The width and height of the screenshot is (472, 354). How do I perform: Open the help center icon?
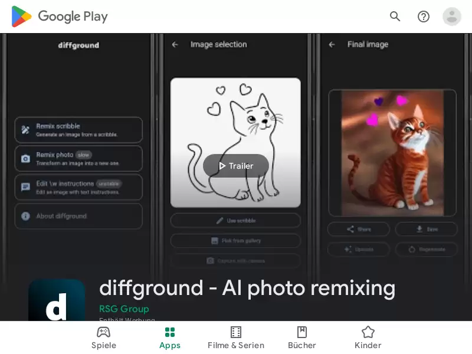[423, 17]
